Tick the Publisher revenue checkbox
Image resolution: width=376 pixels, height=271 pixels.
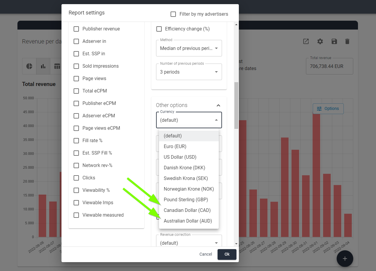(x=76, y=29)
